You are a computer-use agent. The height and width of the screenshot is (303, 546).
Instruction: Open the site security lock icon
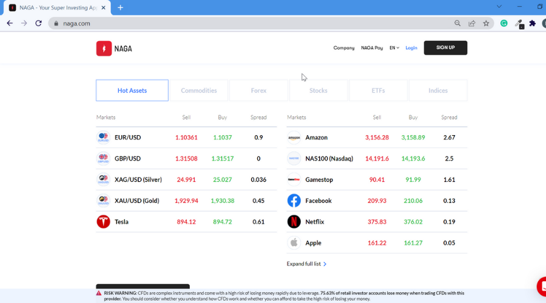(x=56, y=23)
